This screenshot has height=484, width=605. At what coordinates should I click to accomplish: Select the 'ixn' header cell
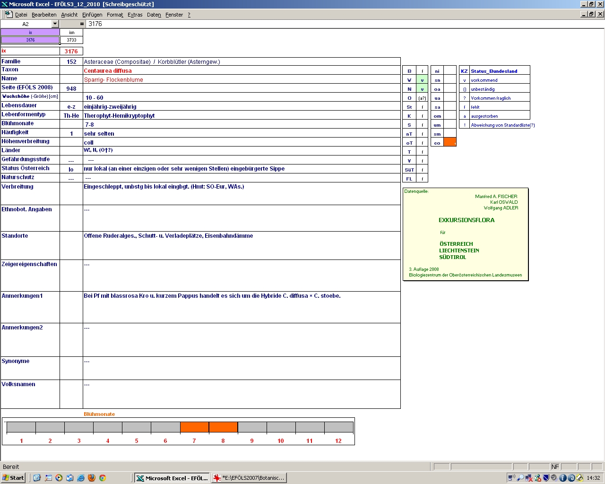[x=71, y=33]
